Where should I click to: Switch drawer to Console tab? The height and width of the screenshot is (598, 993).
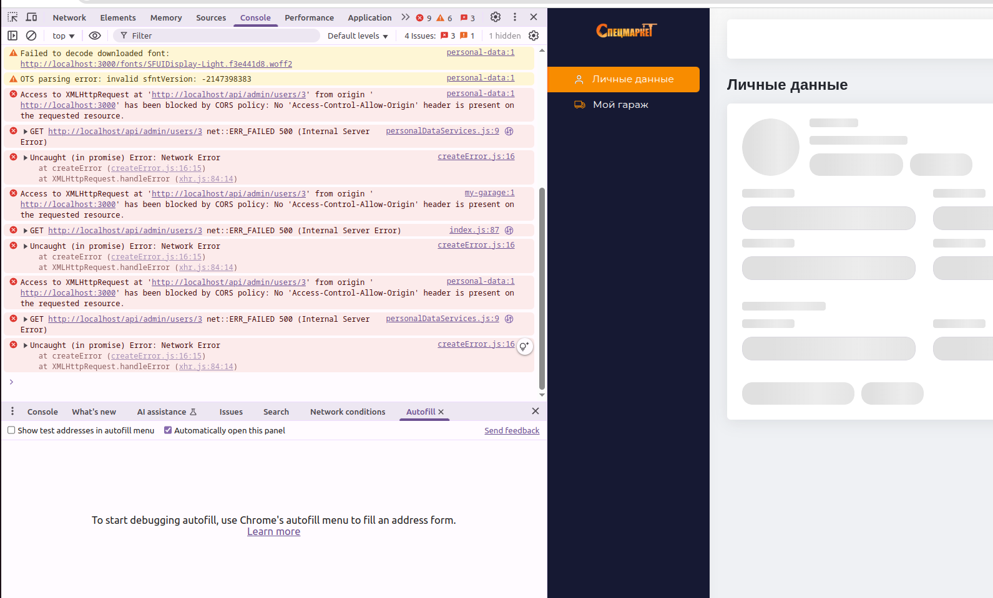pos(42,412)
